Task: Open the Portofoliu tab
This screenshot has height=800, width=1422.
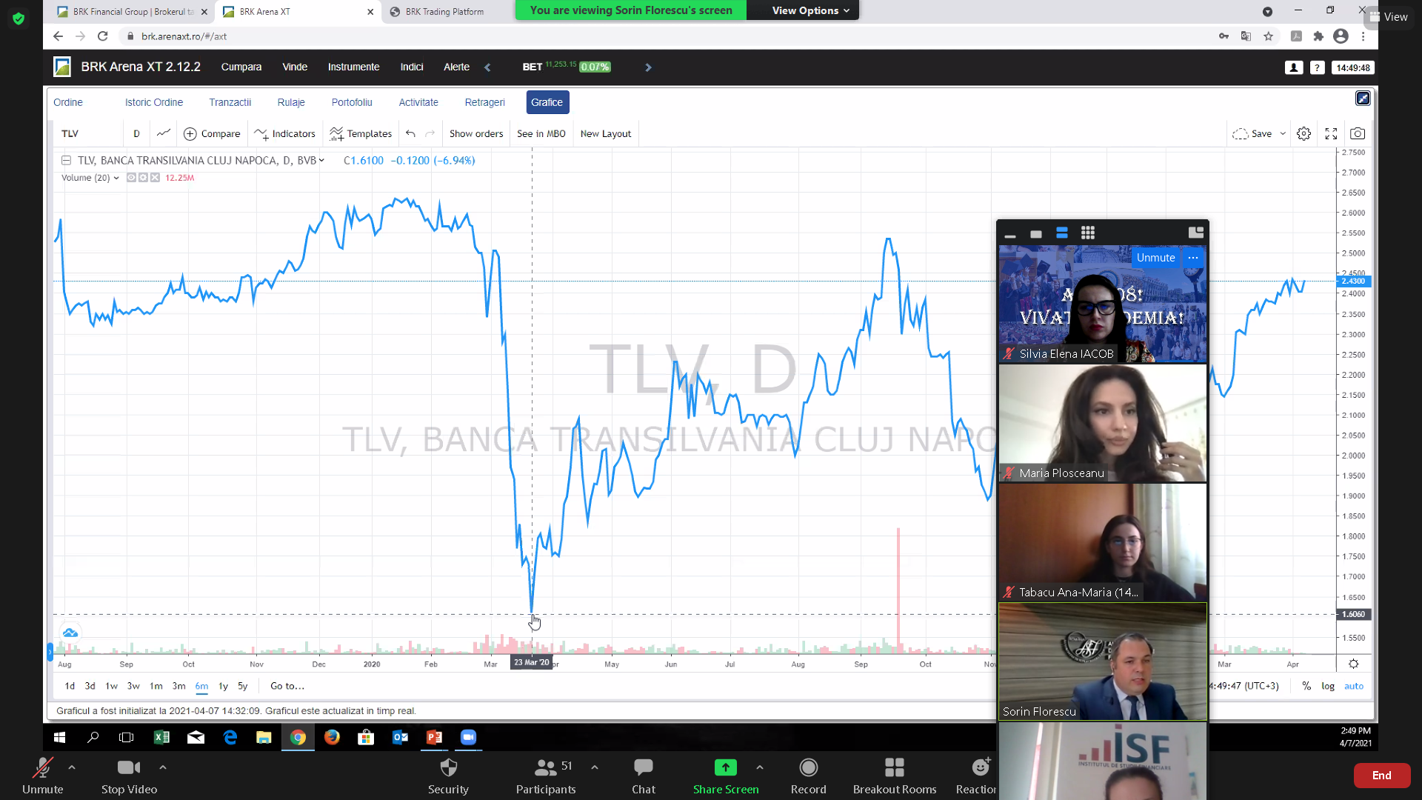Action: pyautogui.click(x=352, y=102)
